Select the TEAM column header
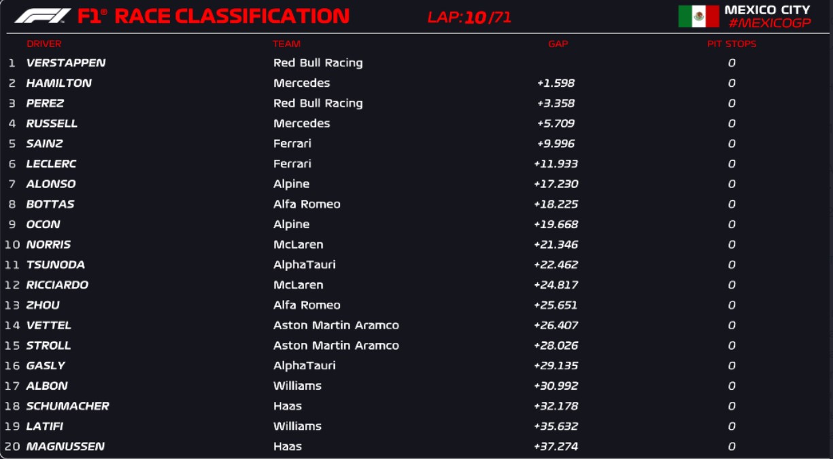Viewport: 833px width, 459px height. tap(286, 43)
